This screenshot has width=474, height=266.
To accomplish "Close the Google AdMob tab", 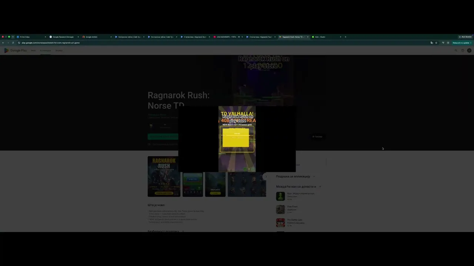I will coord(111,37).
